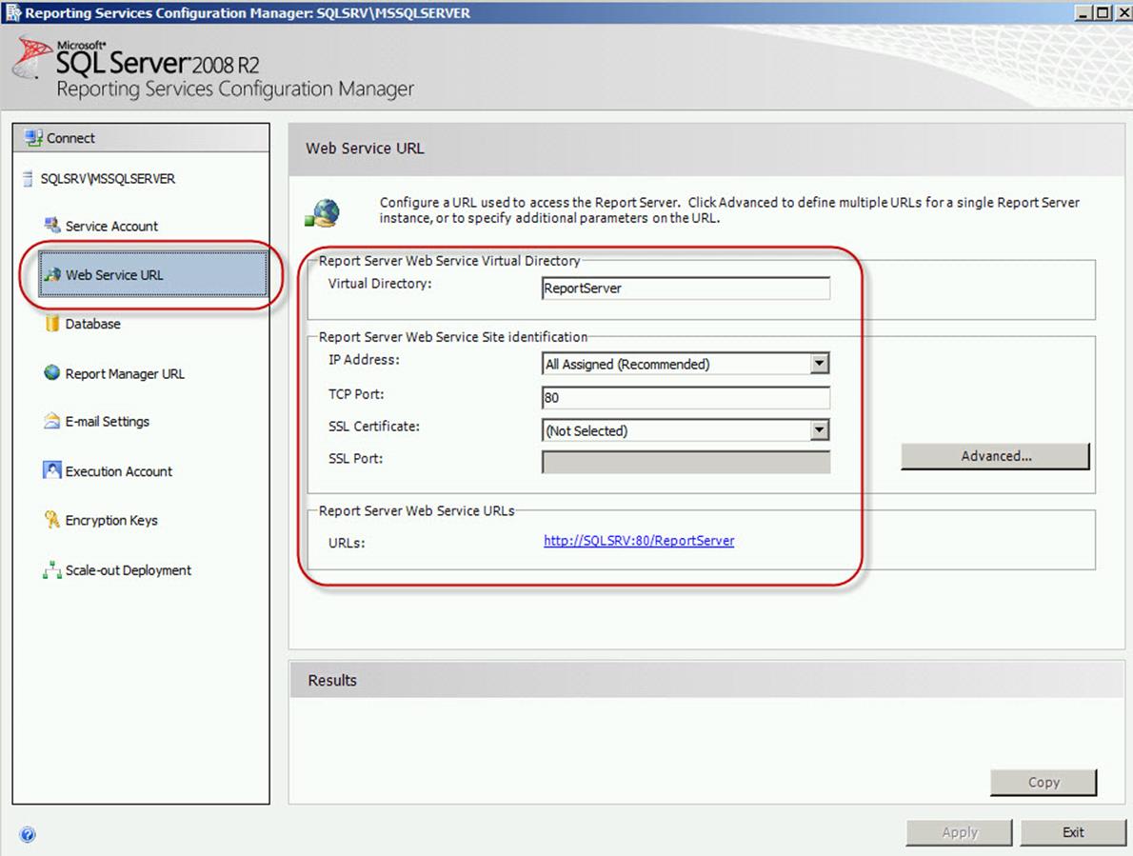Click the Connect button

[x=141, y=137]
